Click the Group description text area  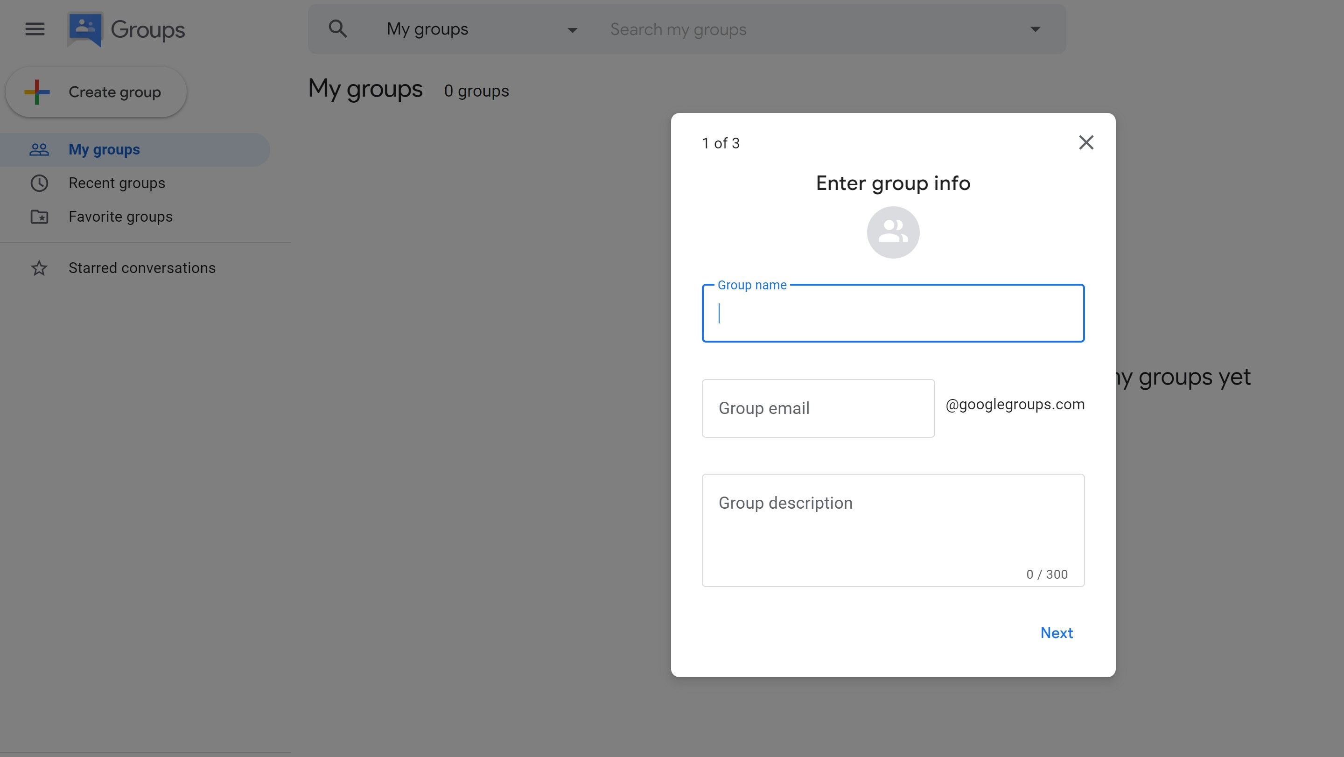click(893, 530)
